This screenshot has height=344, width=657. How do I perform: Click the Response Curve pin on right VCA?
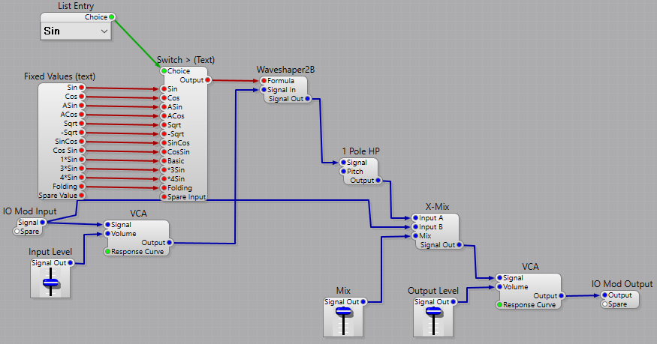(499, 305)
